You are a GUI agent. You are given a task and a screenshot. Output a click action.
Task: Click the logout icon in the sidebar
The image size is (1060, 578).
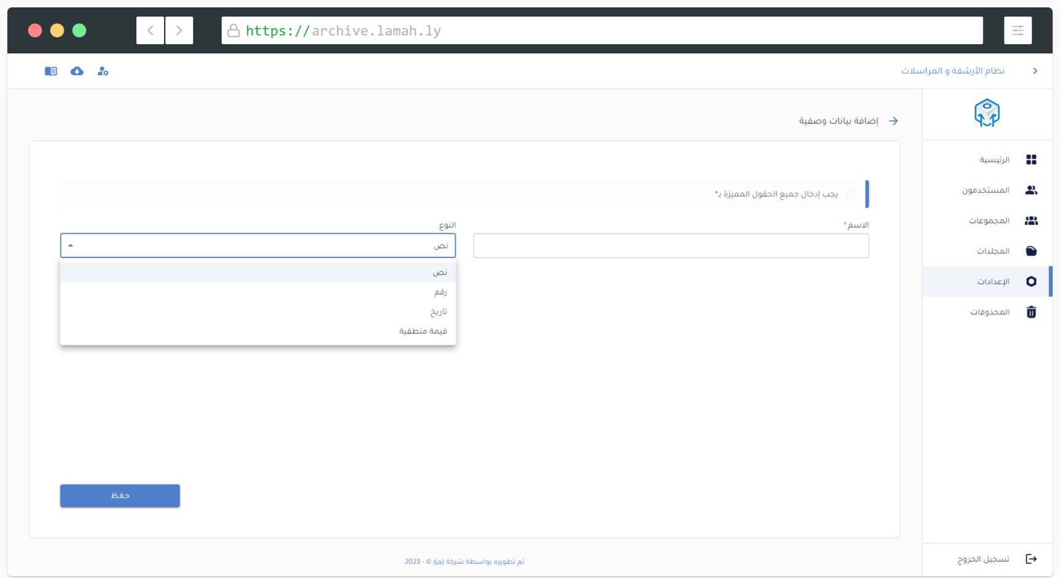tap(1031, 559)
